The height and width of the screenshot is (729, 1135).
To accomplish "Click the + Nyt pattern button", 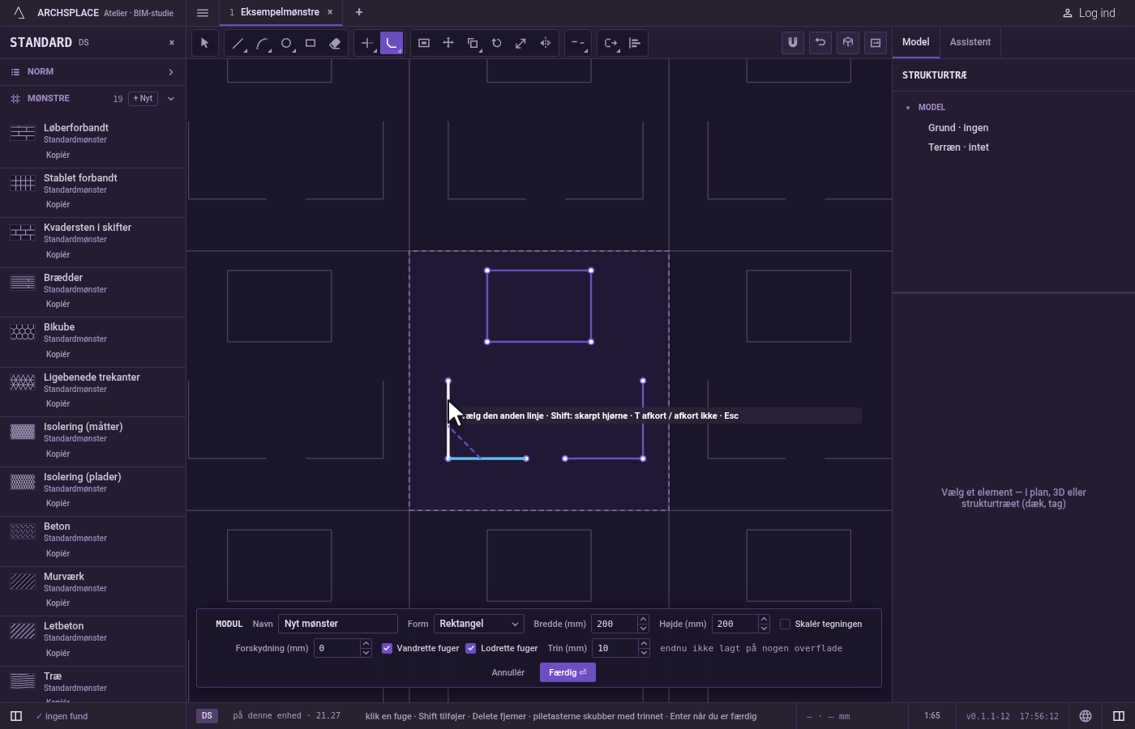I will (143, 99).
